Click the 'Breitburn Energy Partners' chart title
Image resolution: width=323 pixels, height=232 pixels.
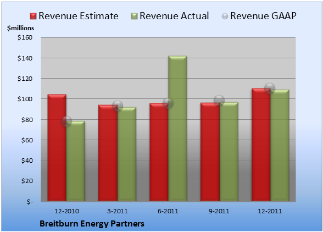[92, 224]
